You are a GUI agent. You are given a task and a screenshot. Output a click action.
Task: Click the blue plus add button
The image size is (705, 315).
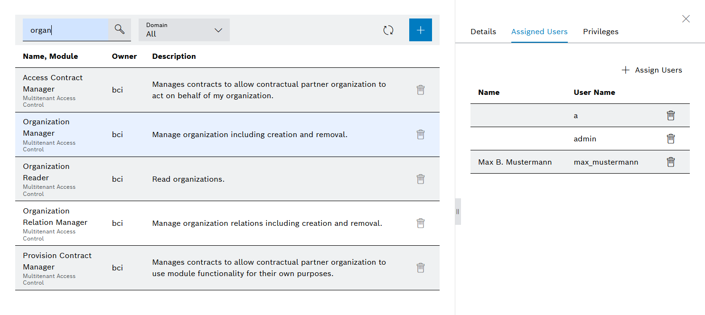click(x=420, y=30)
